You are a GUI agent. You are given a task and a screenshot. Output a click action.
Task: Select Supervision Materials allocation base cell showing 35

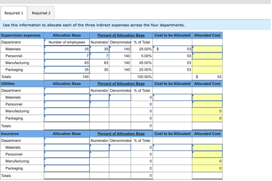click(x=67, y=49)
